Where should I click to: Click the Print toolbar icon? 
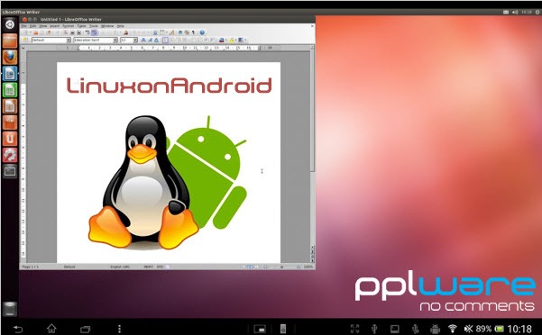coord(72,32)
